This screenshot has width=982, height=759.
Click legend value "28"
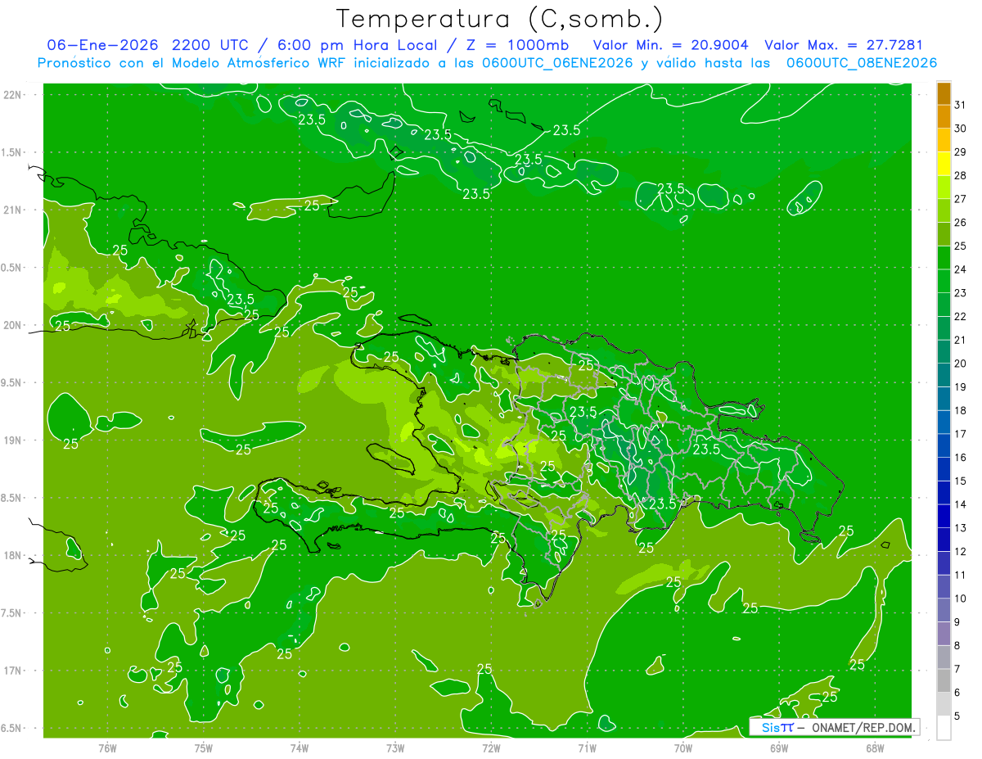[960, 175]
